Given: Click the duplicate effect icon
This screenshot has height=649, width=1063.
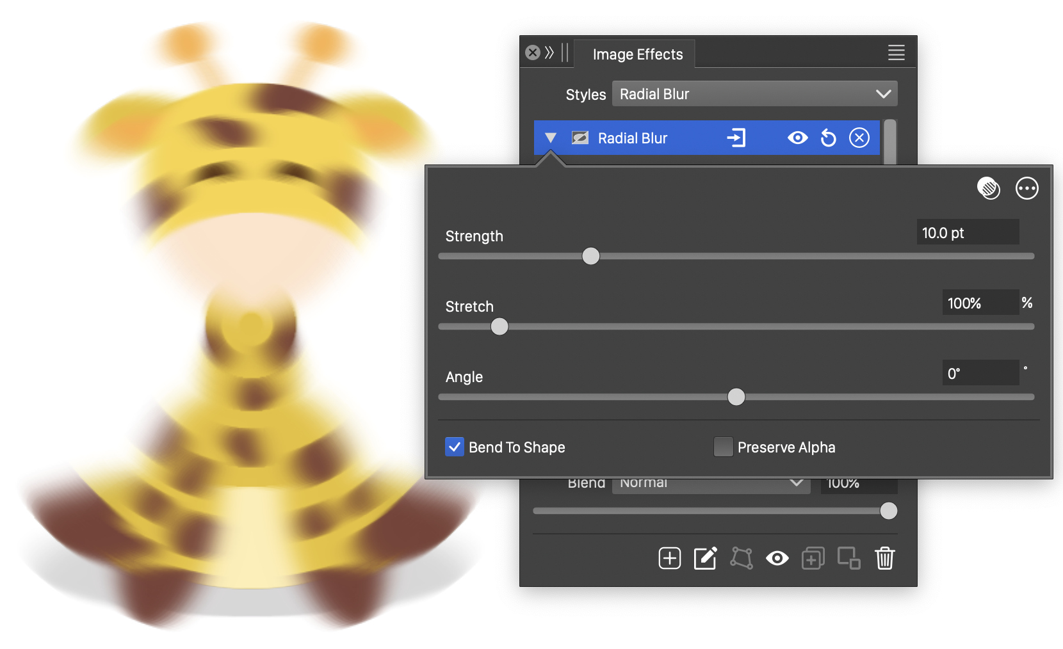Looking at the screenshot, I should point(813,558).
